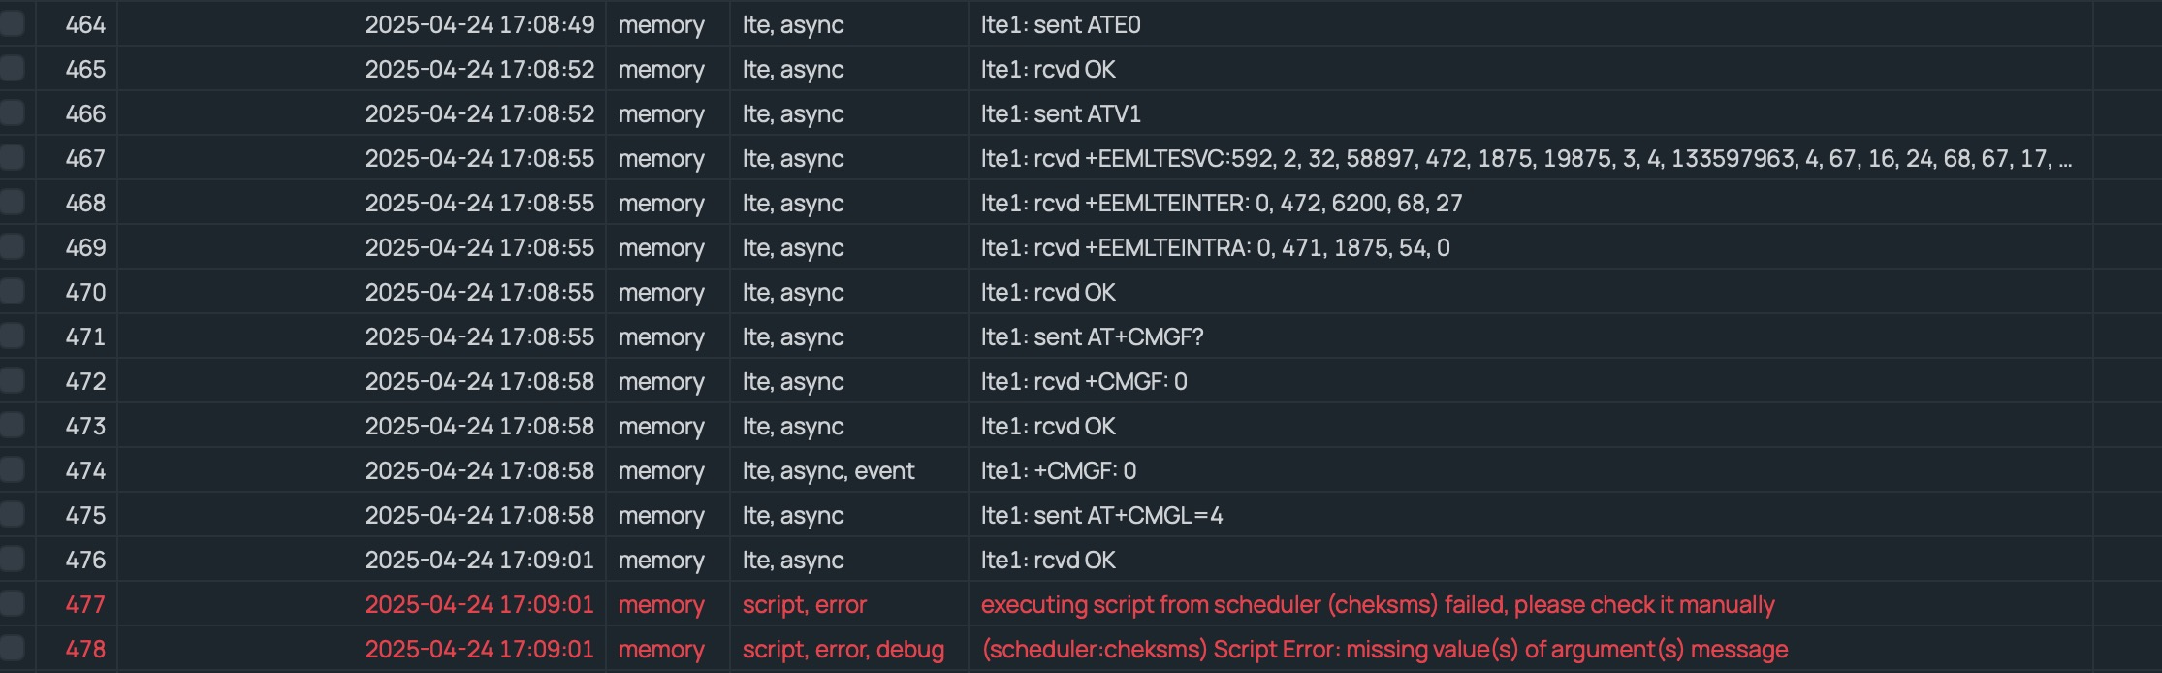This screenshot has height=673, width=2162.
Task: Click 'sent AT+CMGL=4' log message
Action: pyautogui.click(x=1101, y=515)
